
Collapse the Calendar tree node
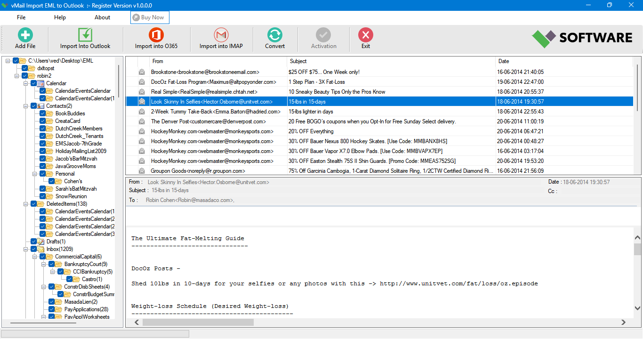click(x=26, y=83)
